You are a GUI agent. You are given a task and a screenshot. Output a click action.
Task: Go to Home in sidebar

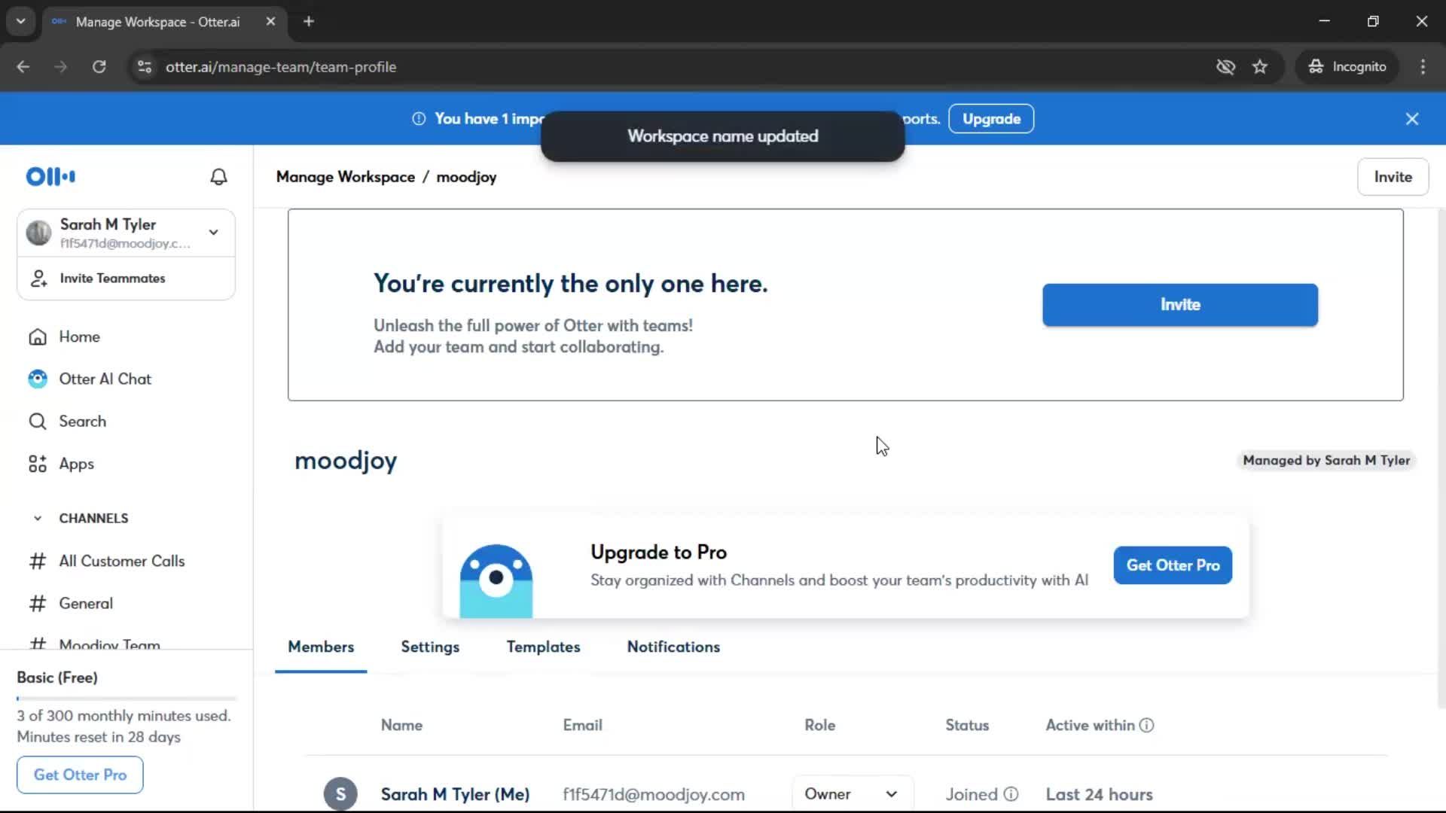coord(79,336)
